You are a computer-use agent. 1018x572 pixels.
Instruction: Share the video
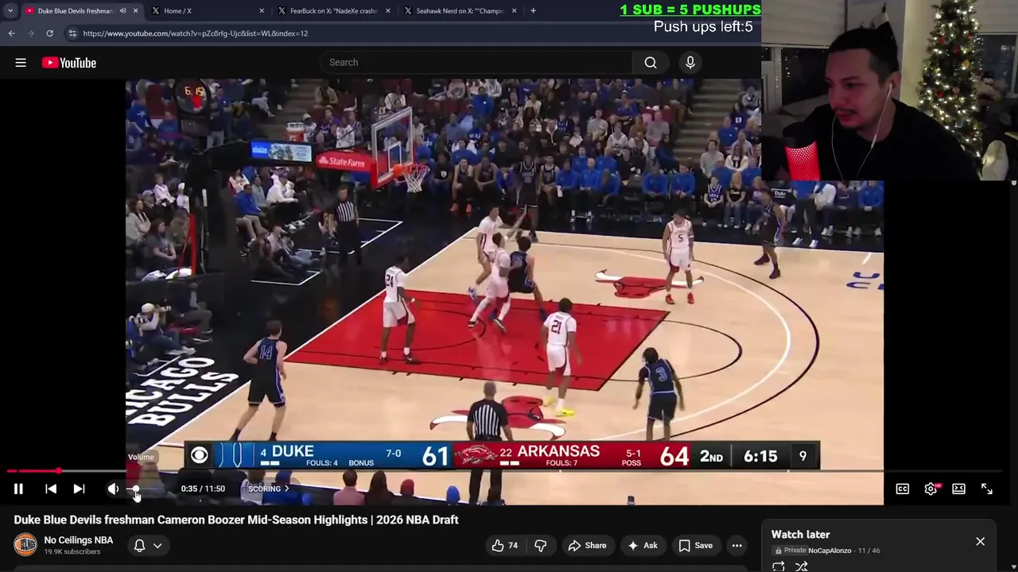(x=587, y=545)
